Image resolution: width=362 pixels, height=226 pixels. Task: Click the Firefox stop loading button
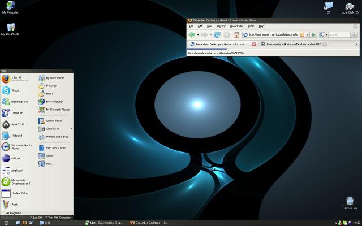click(227, 35)
